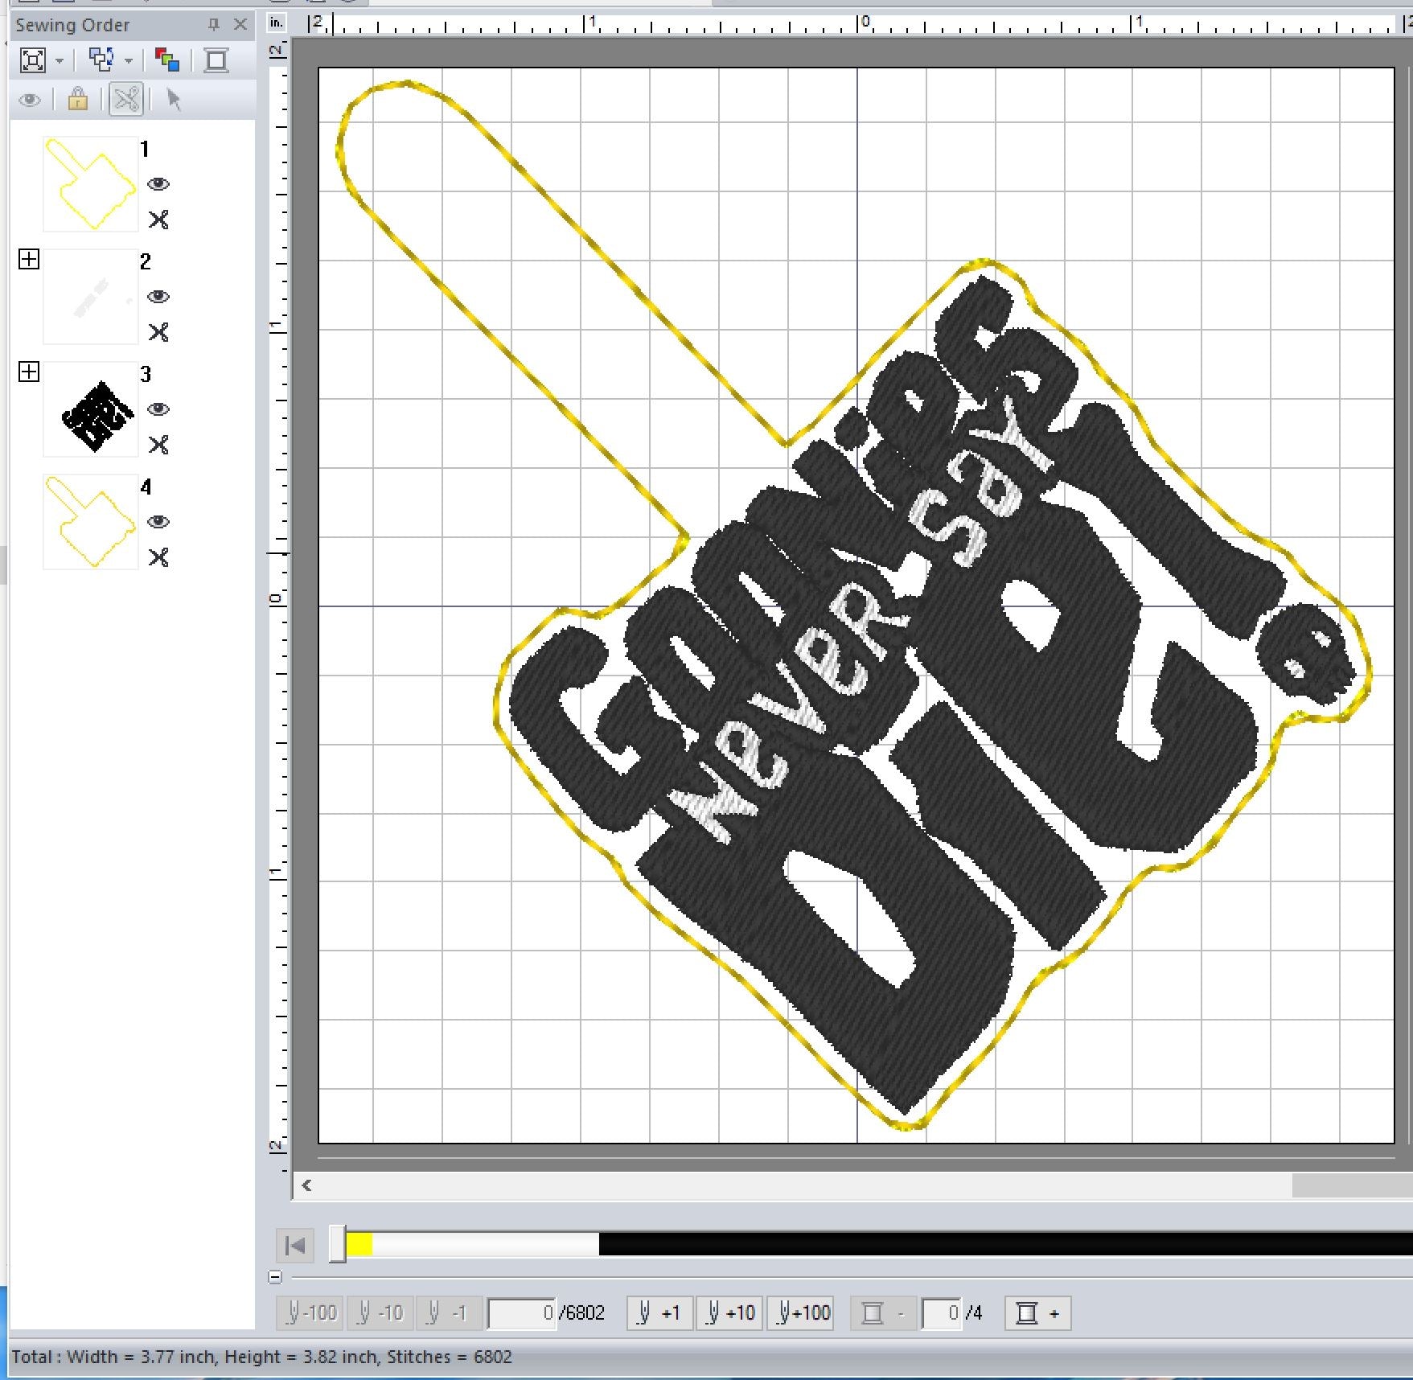Hide sewing step 3 with eye icon

pyautogui.click(x=158, y=409)
